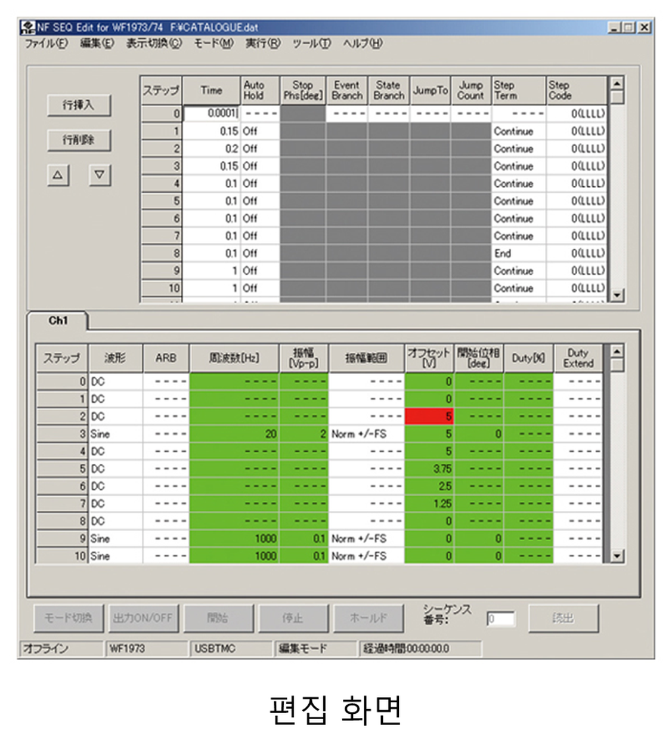Click the 振幅[Vp-p] column header
Screen dimensions: 672x749
(304, 358)
